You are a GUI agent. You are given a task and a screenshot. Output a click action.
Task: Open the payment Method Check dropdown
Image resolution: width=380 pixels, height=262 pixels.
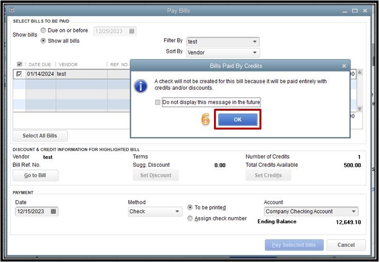tap(177, 211)
